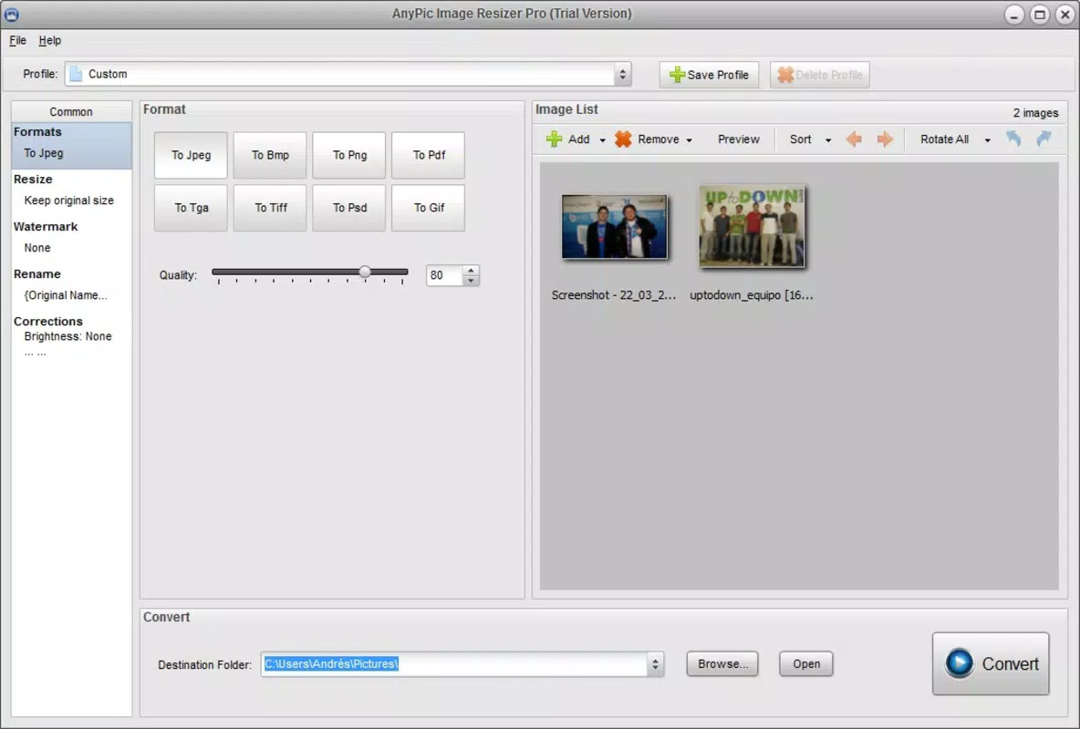Screen dimensions: 1080x729
Task: Rotate counterclockwise with blue arrow icon
Action: pyautogui.click(x=1013, y=139)
